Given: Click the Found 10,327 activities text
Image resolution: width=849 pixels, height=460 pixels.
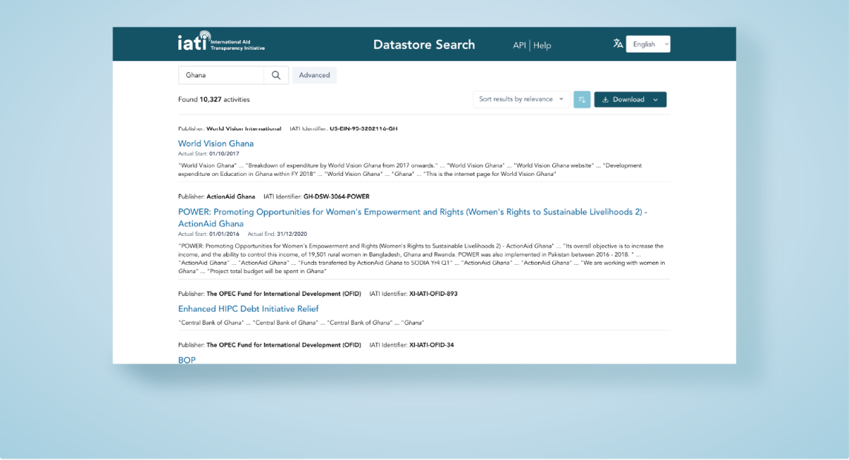Looking at the screenshot, I should click(214, 99).
